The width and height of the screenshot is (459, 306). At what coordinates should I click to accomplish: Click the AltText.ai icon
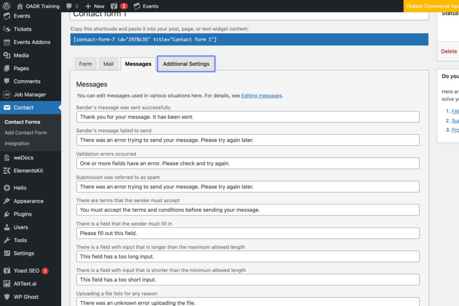(x=7, y=284)
